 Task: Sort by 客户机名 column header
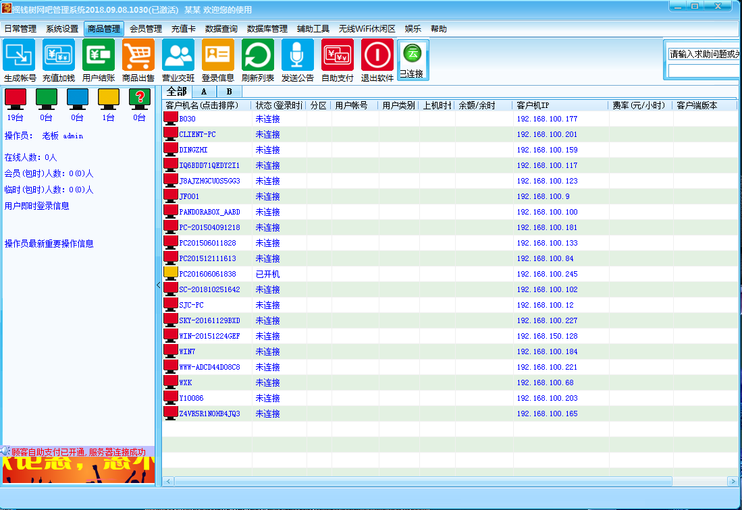coord(207,105)
